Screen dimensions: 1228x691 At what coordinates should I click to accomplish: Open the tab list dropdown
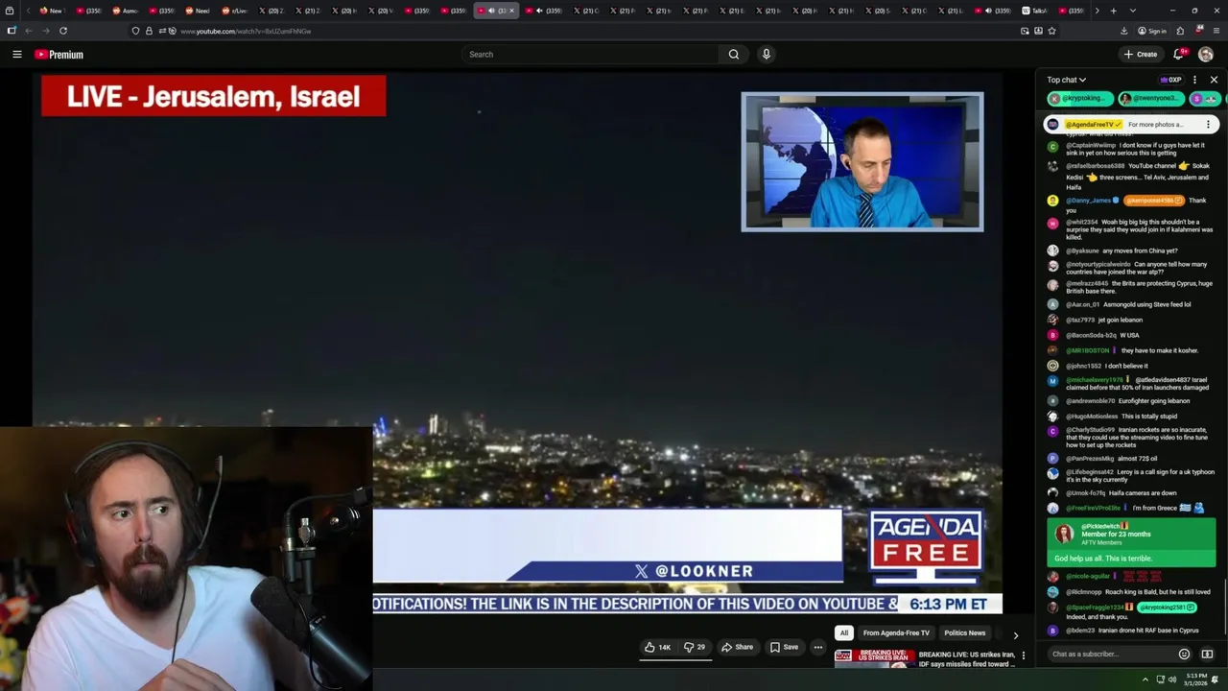pyautogui.click(x=1133, y=11)
